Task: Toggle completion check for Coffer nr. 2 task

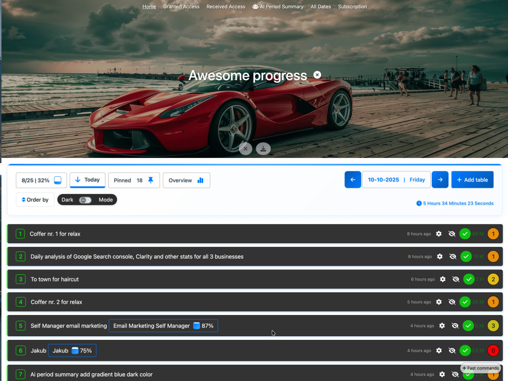Action: (x=465, y=302)
